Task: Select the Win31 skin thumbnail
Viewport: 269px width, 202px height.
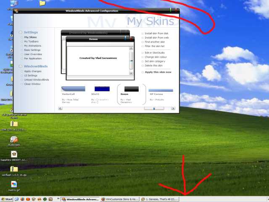Action: click(x=102, y=89)
